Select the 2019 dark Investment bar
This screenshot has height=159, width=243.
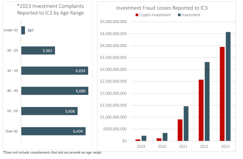coord(144,138)
